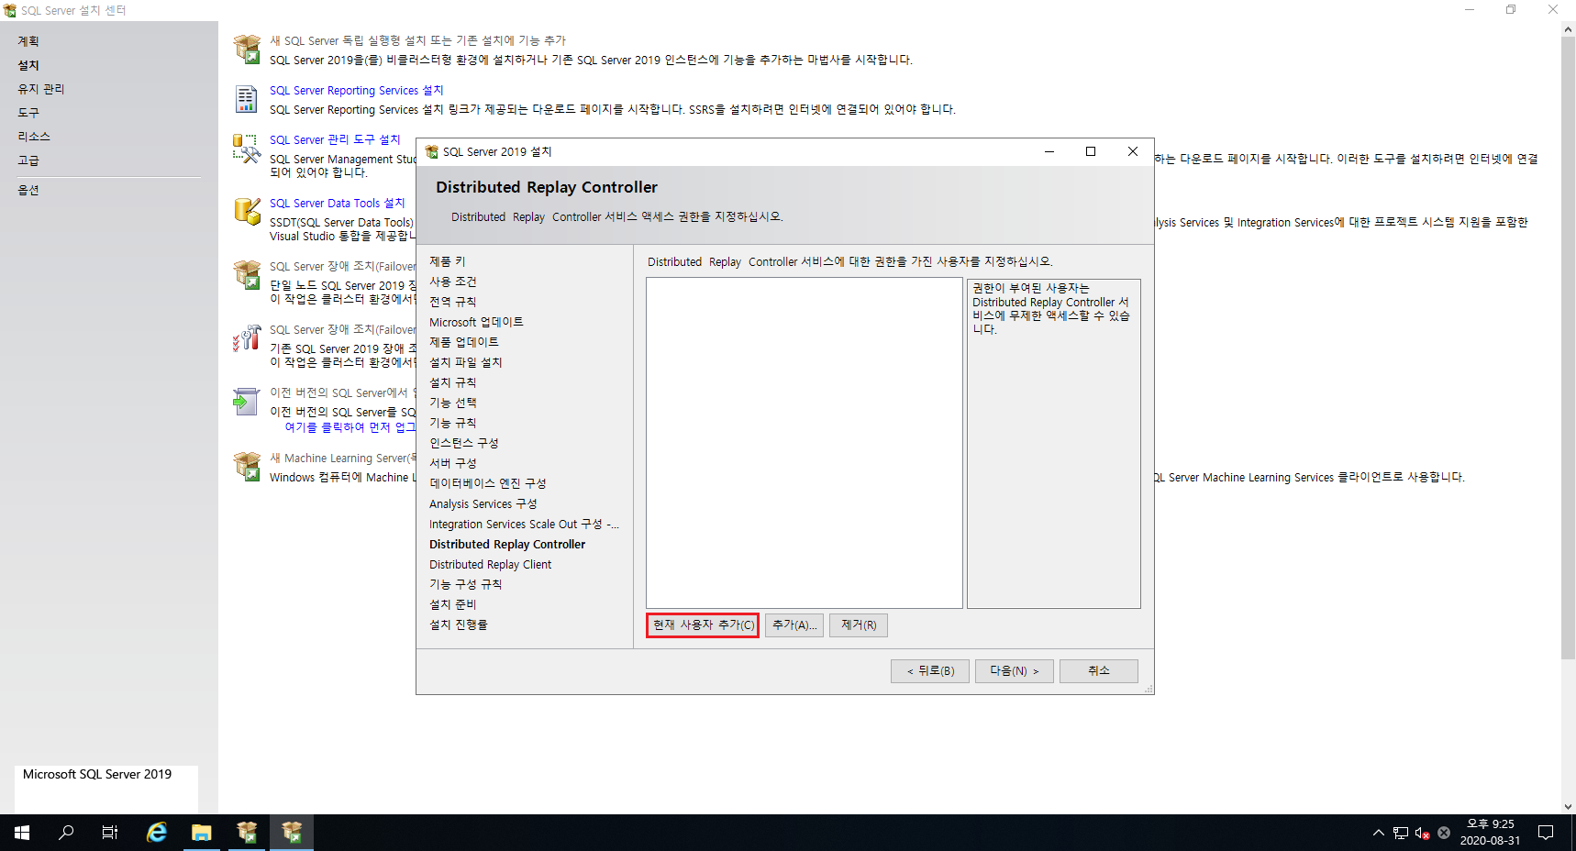1576x851 pixels.
Task: Click the taskbar clock showing 오후 9:25
Action: click(x=1490, y=833)
